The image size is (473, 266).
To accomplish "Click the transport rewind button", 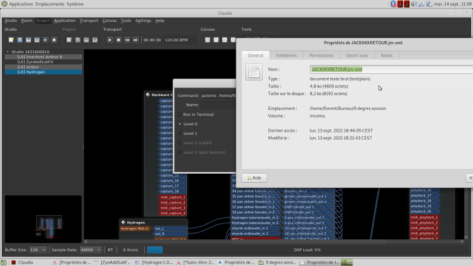I will pyautogui.click(x=127, y=40).
